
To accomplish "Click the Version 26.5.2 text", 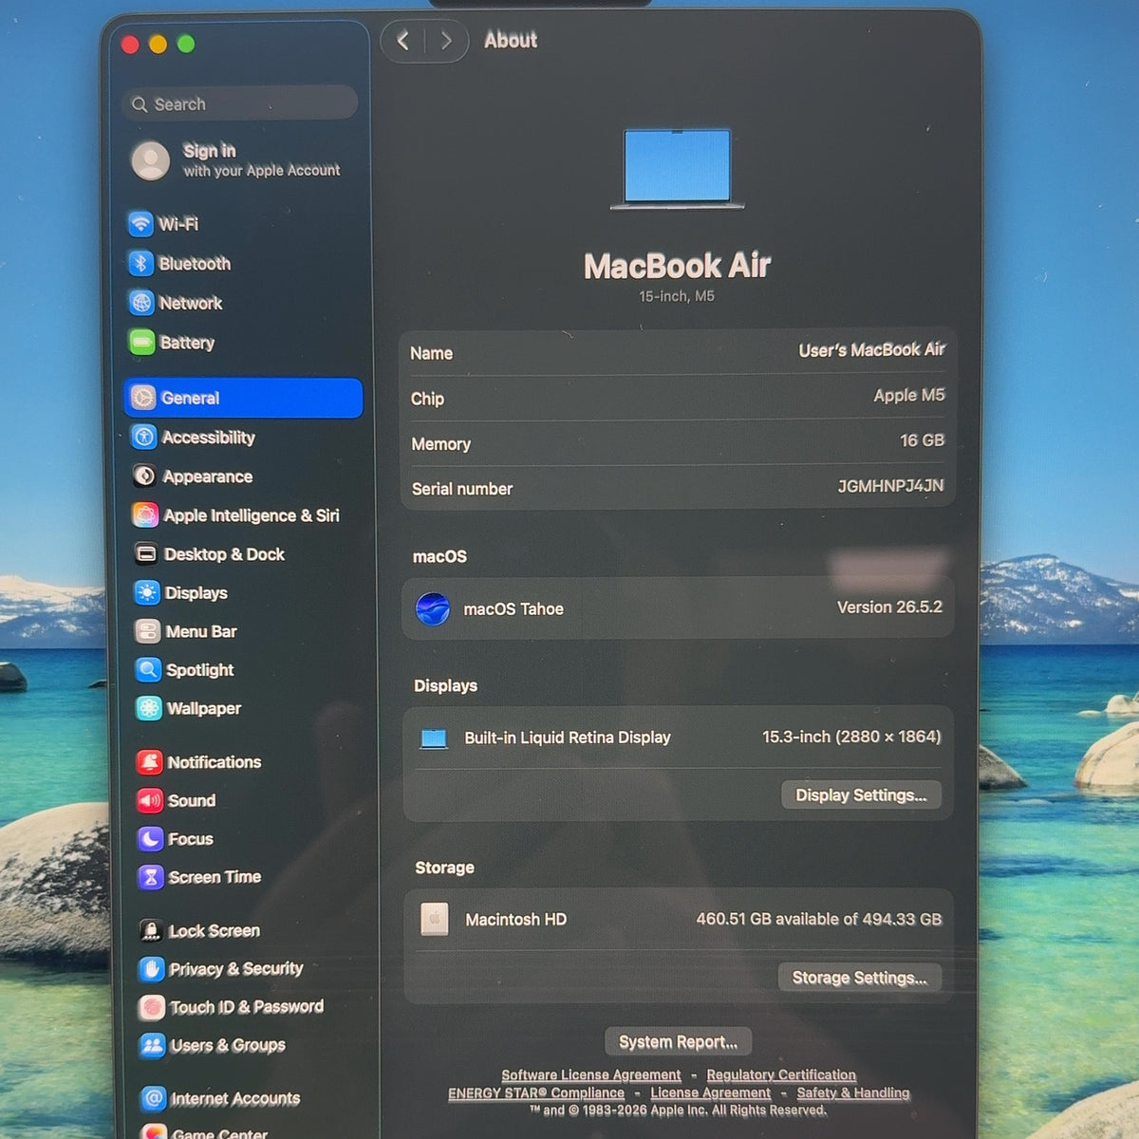I will point(889,607).
